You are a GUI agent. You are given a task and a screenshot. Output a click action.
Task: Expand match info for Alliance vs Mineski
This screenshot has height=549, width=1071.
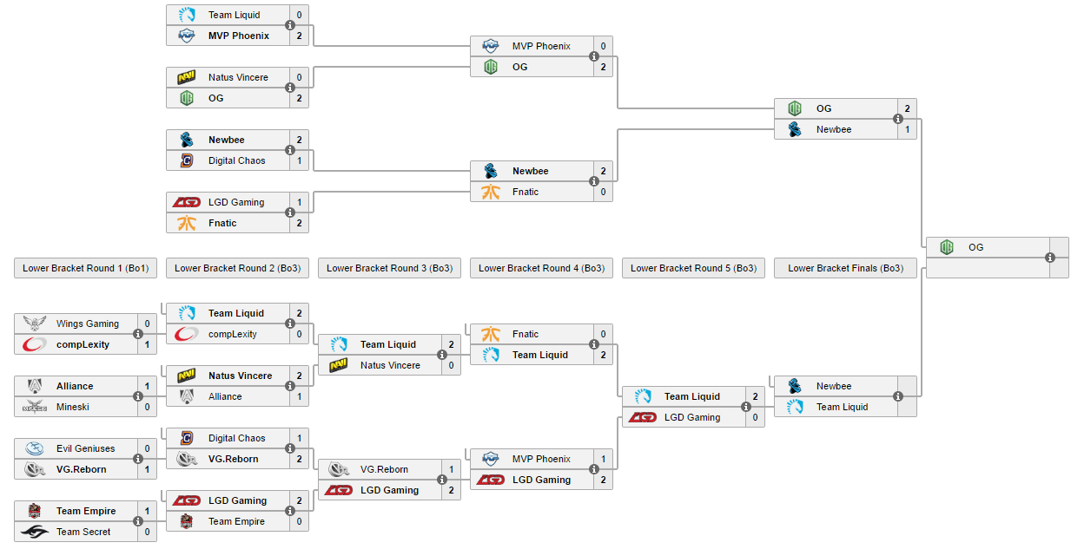[x=138, y=396]
